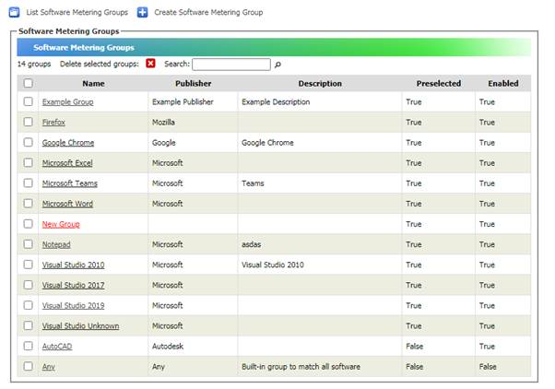Viewport: 555px width, 389px height.
Task: Check the Visual Studio 2019 row checkbox
Action: tap(29, 305)
